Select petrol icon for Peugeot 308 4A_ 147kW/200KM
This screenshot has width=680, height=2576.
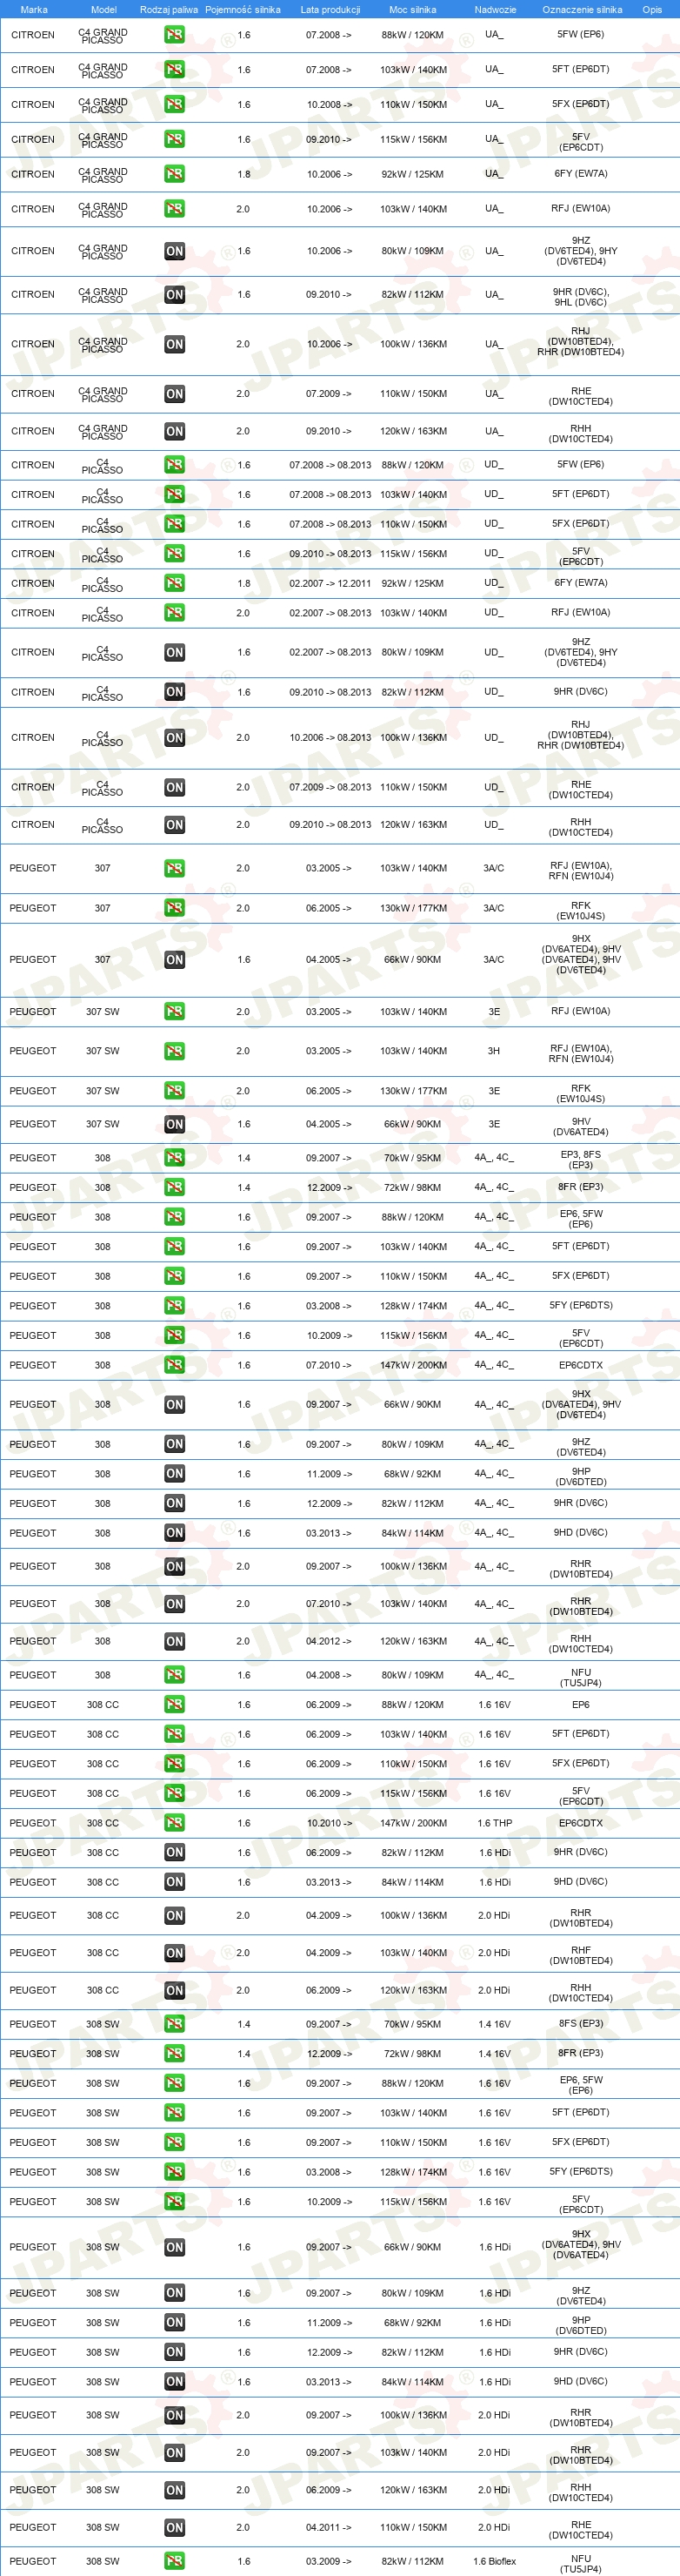174,1365
